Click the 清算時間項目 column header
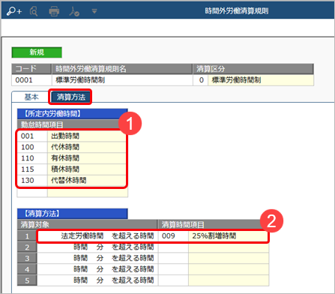The image size is (335, 294). click(x=214, y=225)
